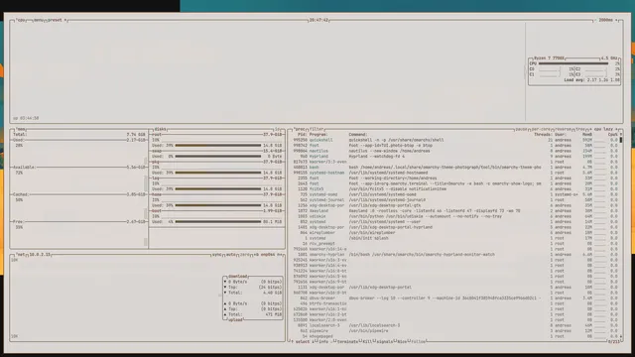The height and width of the screenshot is (357, 635).
Task: Toggle per-core process CPU display
Action: click(541, 129)
